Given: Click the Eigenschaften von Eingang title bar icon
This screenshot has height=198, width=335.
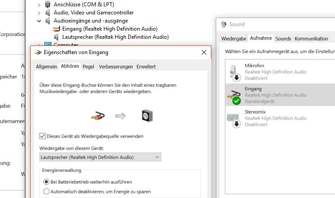Looking at the screenshot, I should tap(38, 52).
